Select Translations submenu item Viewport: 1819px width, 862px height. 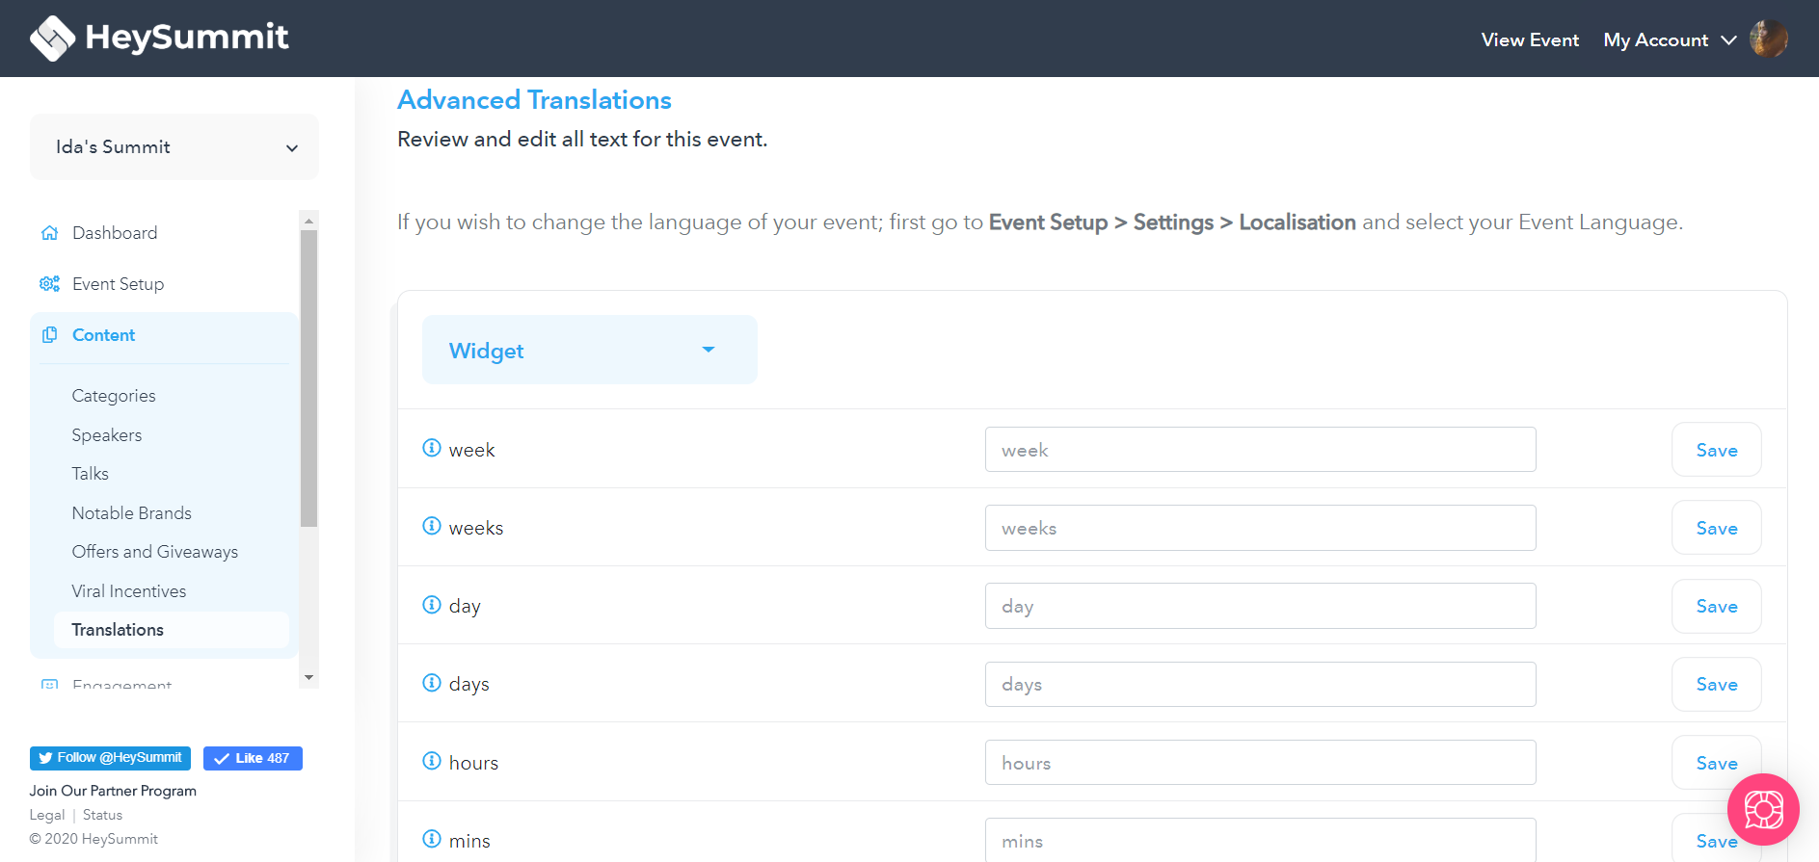[x=172, y=630]
